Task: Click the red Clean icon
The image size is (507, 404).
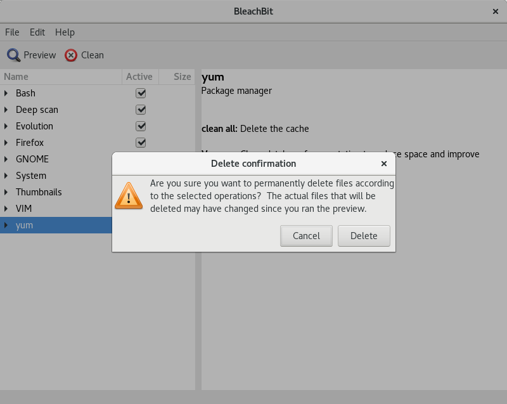Action: point(71,55)
